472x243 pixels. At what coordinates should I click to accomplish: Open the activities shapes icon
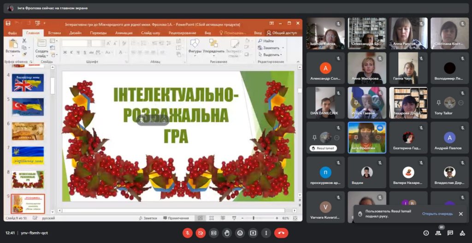click(462, 233)
